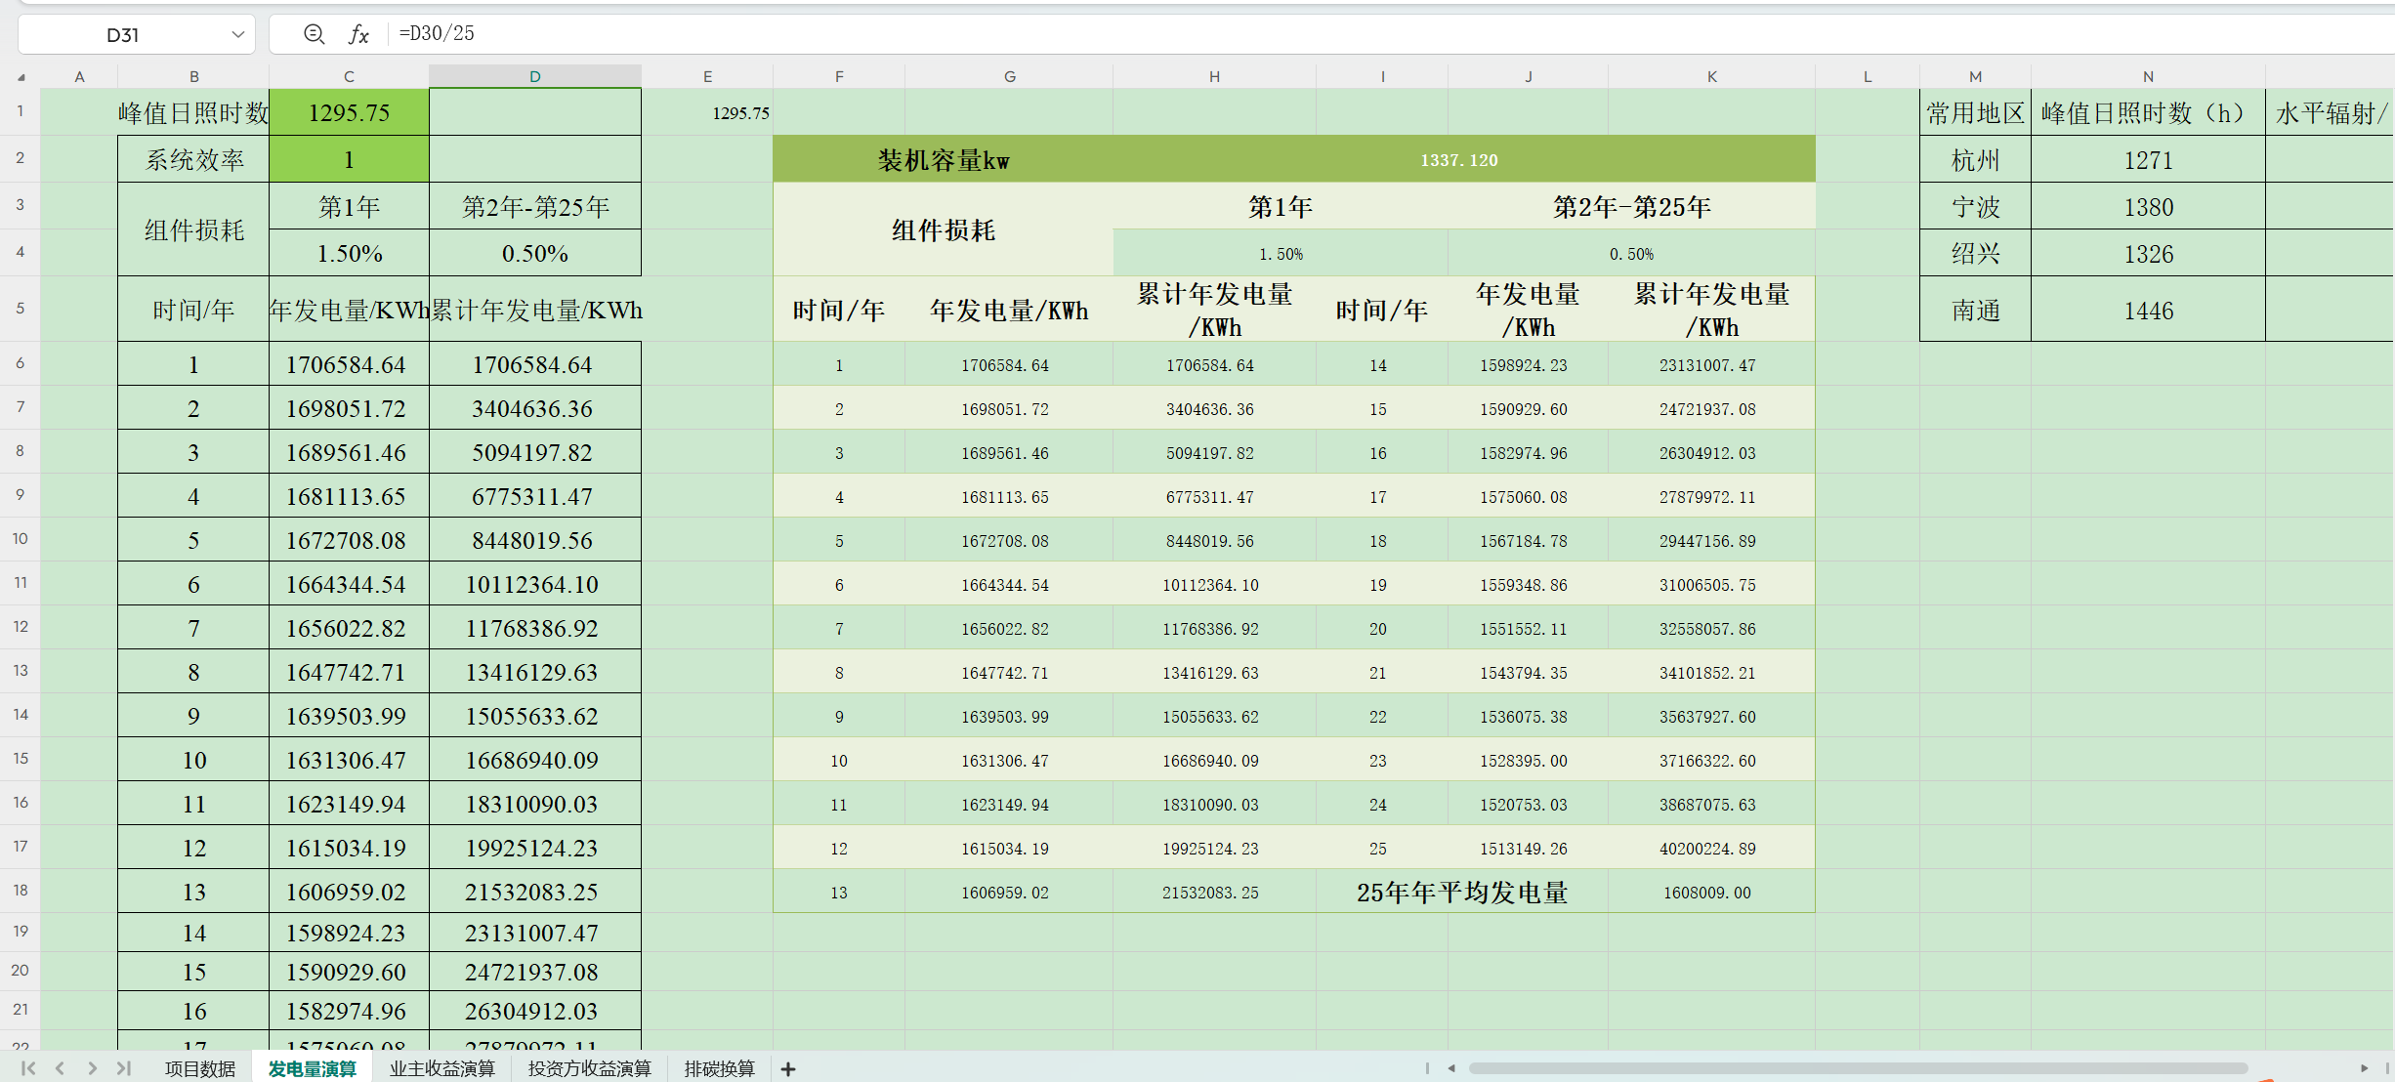
Task: Click the zoom magnifier icon in formula bar
Action: (314, 34)
